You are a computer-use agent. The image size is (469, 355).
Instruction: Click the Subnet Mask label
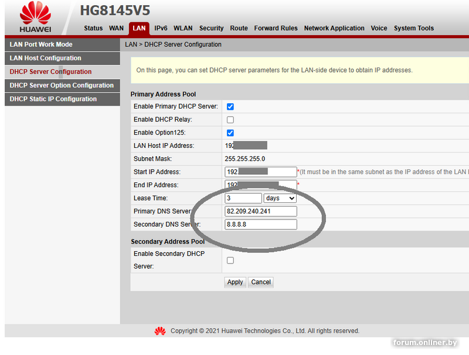tap(153, 159)
